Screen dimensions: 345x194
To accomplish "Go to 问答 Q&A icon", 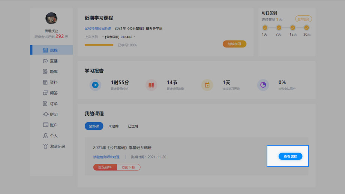I will pyautogui.click(x=45, y=93).
